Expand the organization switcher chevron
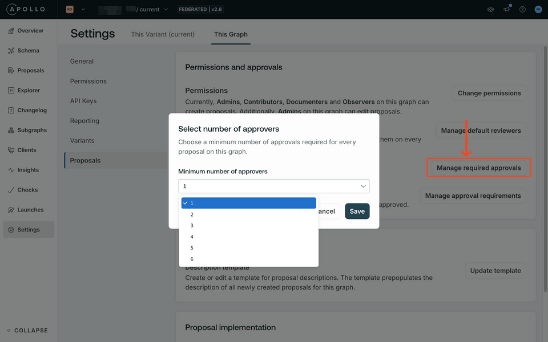548x342 pixels. (x=83, y=10)
